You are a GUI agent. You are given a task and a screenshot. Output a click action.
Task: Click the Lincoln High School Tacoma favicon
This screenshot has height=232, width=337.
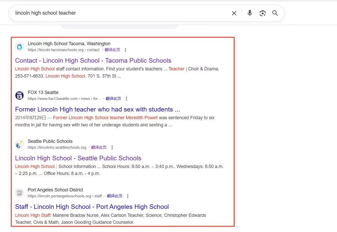click(x=19, y=47)
